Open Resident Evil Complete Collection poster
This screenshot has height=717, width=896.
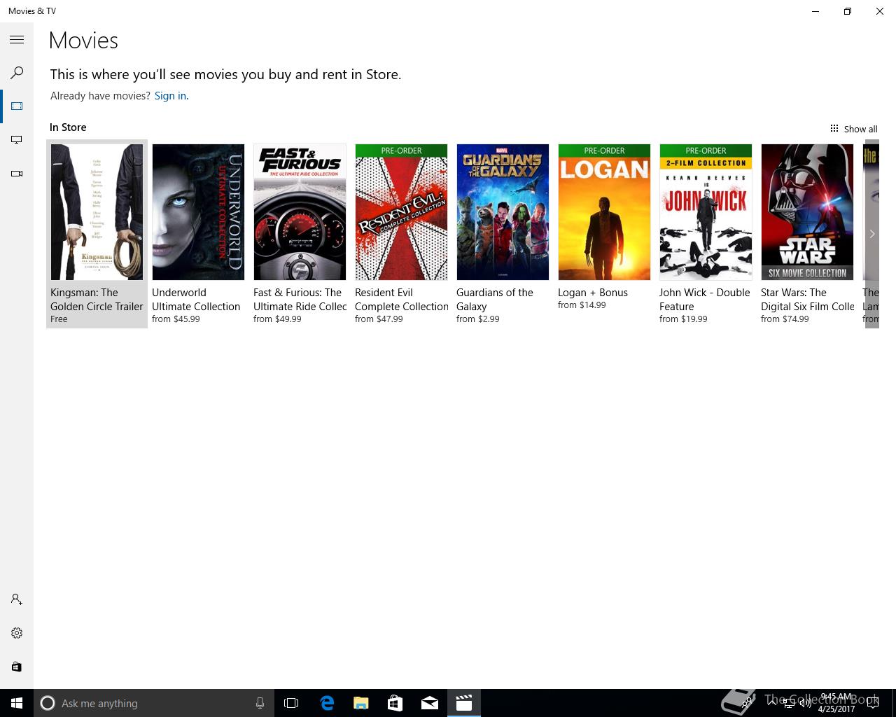pos(401,212)
